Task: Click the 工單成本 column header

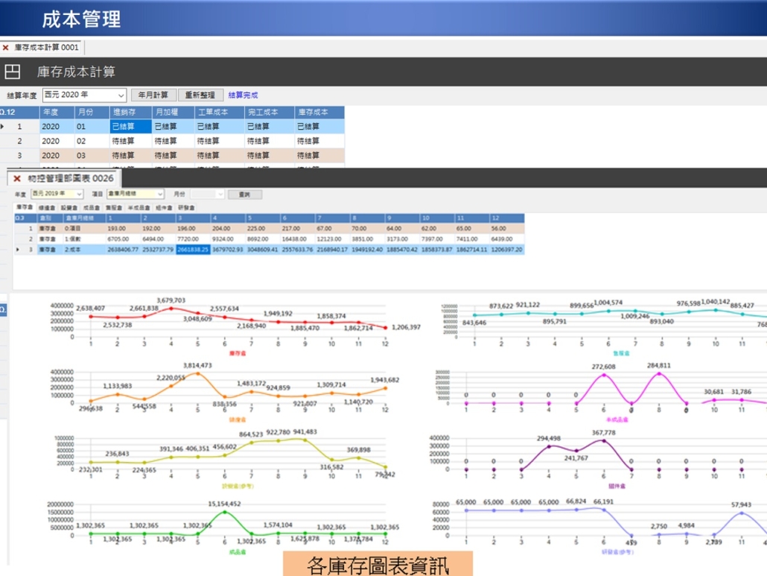Action: [x=219, y=112]
